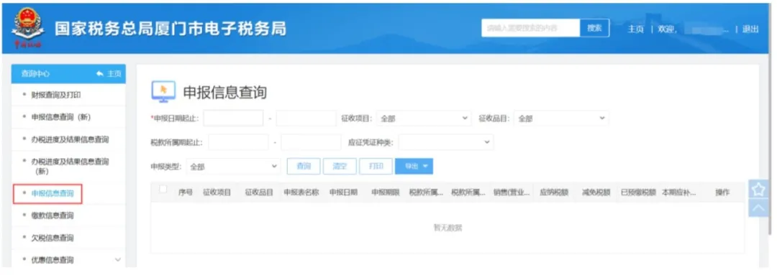Click the 主页 link in sidebar header

pyautogui.click(x=114, y=74)
